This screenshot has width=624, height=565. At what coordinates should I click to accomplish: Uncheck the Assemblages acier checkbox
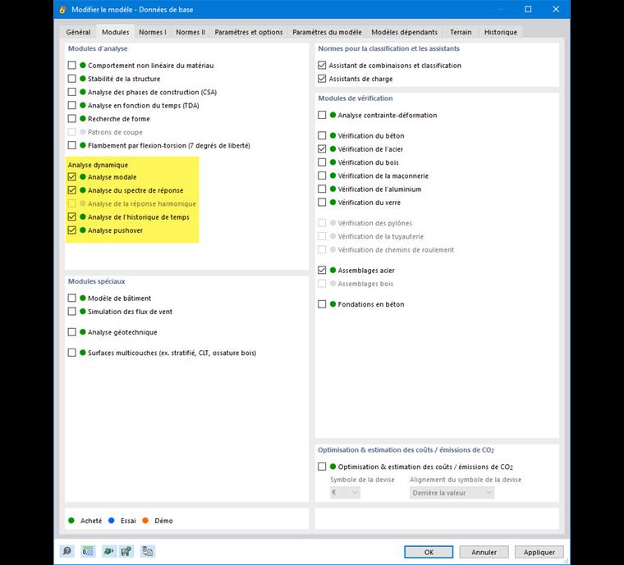click(x=322, y=271)
